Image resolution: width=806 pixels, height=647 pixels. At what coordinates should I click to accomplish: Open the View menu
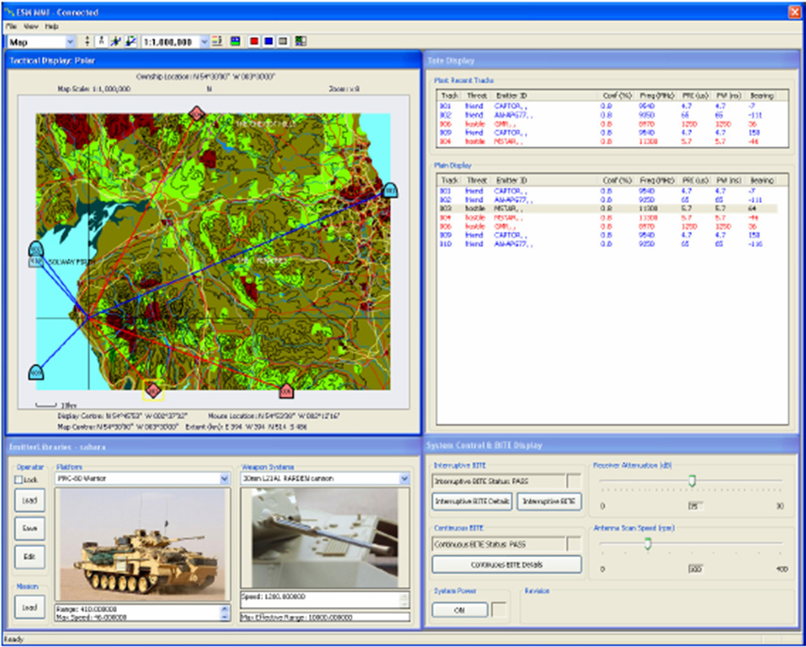[30, 27]
